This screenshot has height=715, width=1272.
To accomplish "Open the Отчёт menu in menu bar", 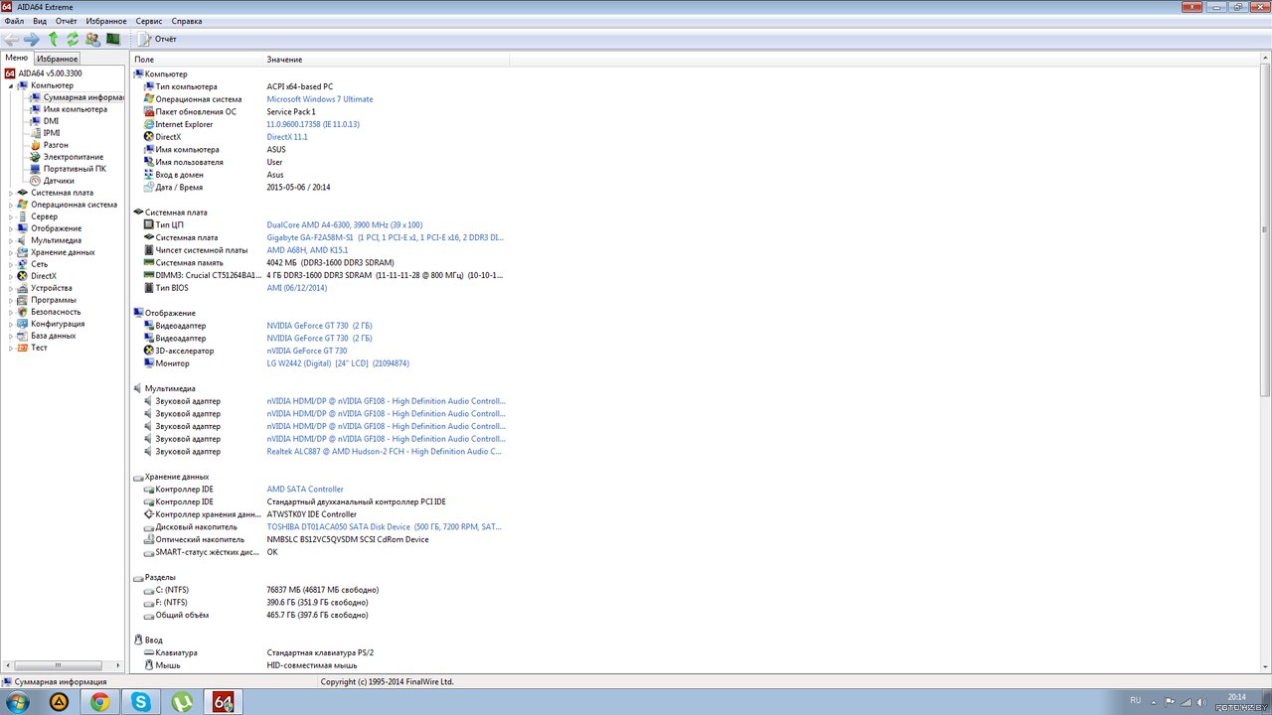I will point(67,21).
